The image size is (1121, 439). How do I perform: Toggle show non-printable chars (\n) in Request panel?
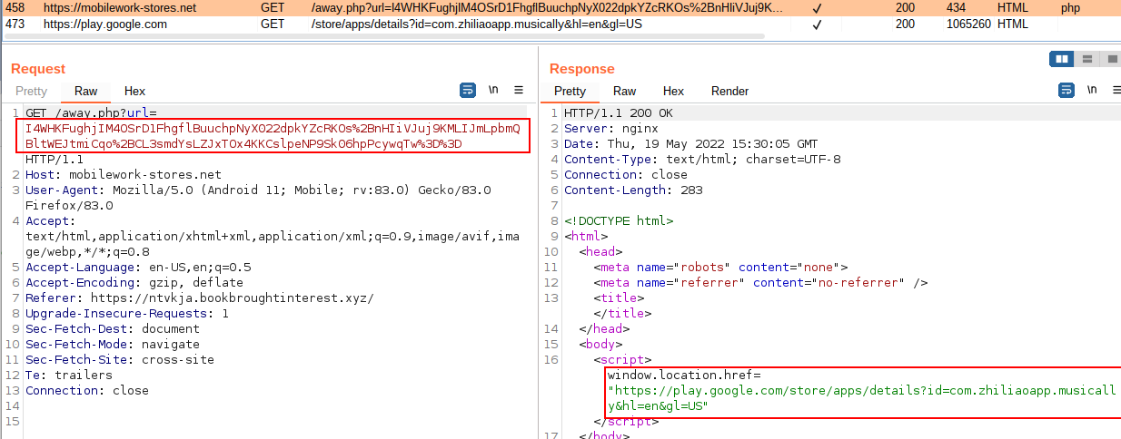[493, 90]
